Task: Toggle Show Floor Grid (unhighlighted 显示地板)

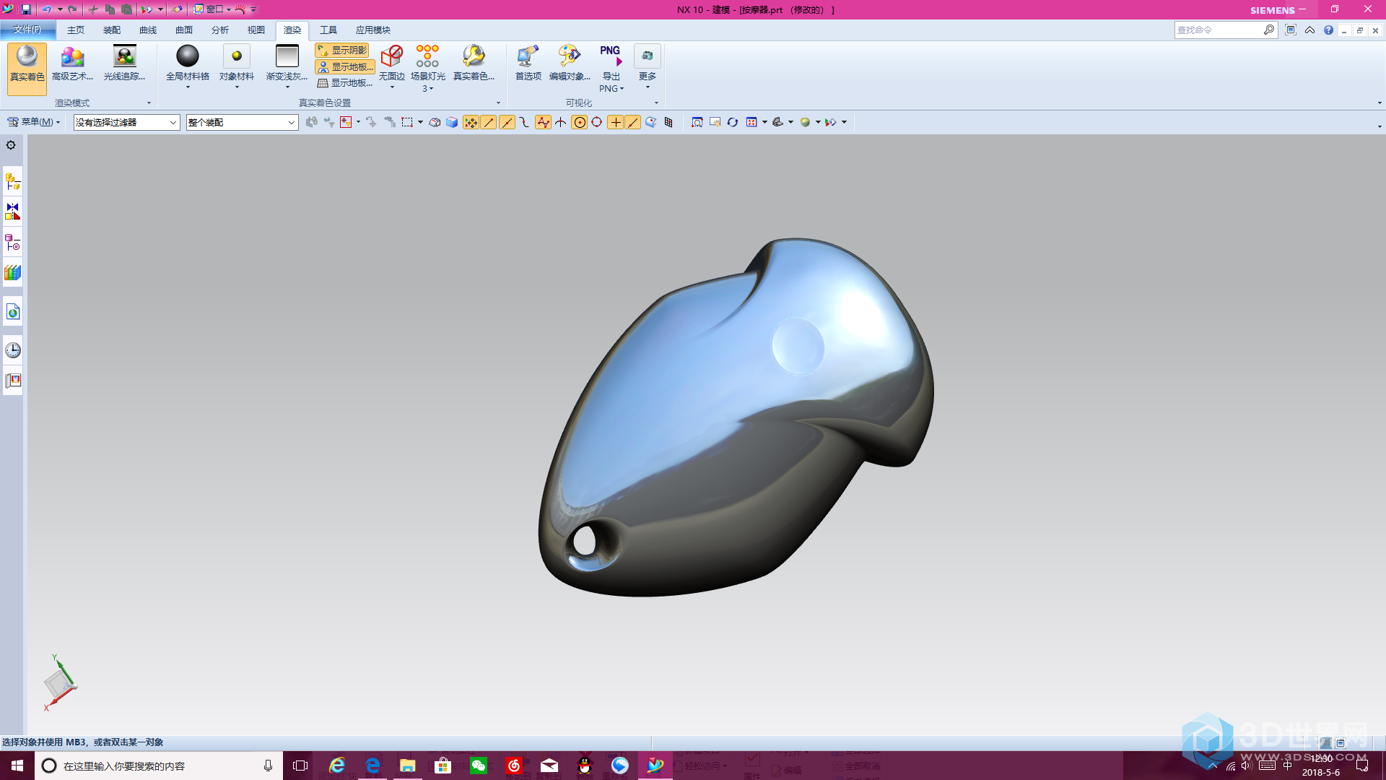Action: coord(345,83)
